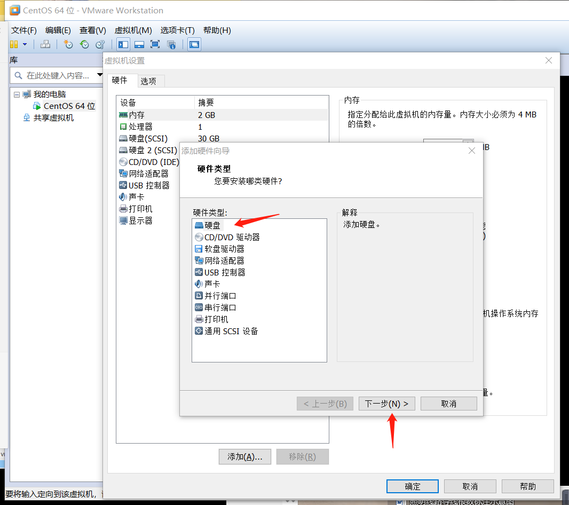Click the disabled 上一步(B) button
This screenshot has height=505, width=569.
pyautogui.click(x=325, y=404)
